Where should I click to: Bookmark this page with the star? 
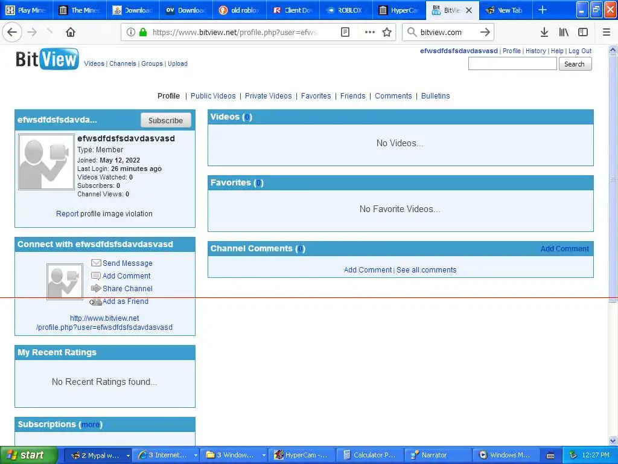coord(387,33)
